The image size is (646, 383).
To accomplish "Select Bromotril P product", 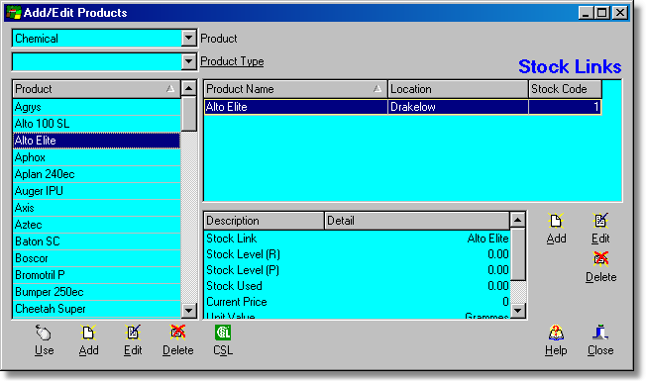I will [96, 275].
